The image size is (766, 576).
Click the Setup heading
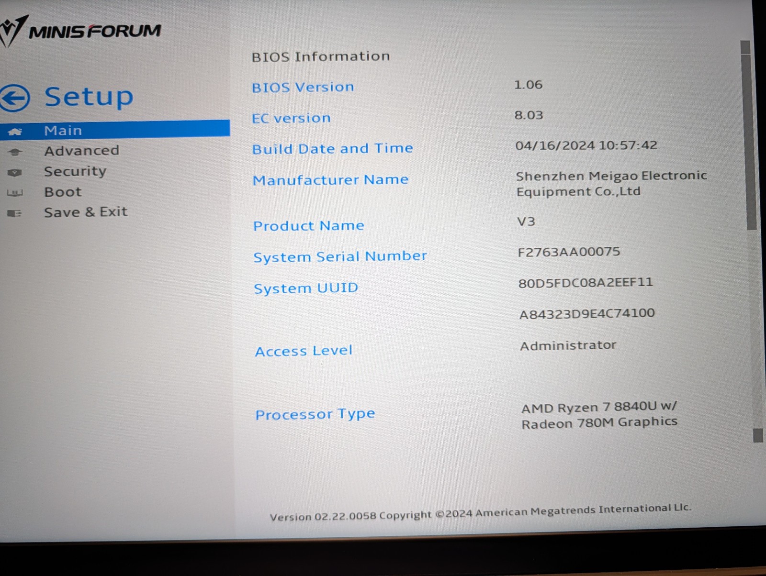[x=89, y=97]
